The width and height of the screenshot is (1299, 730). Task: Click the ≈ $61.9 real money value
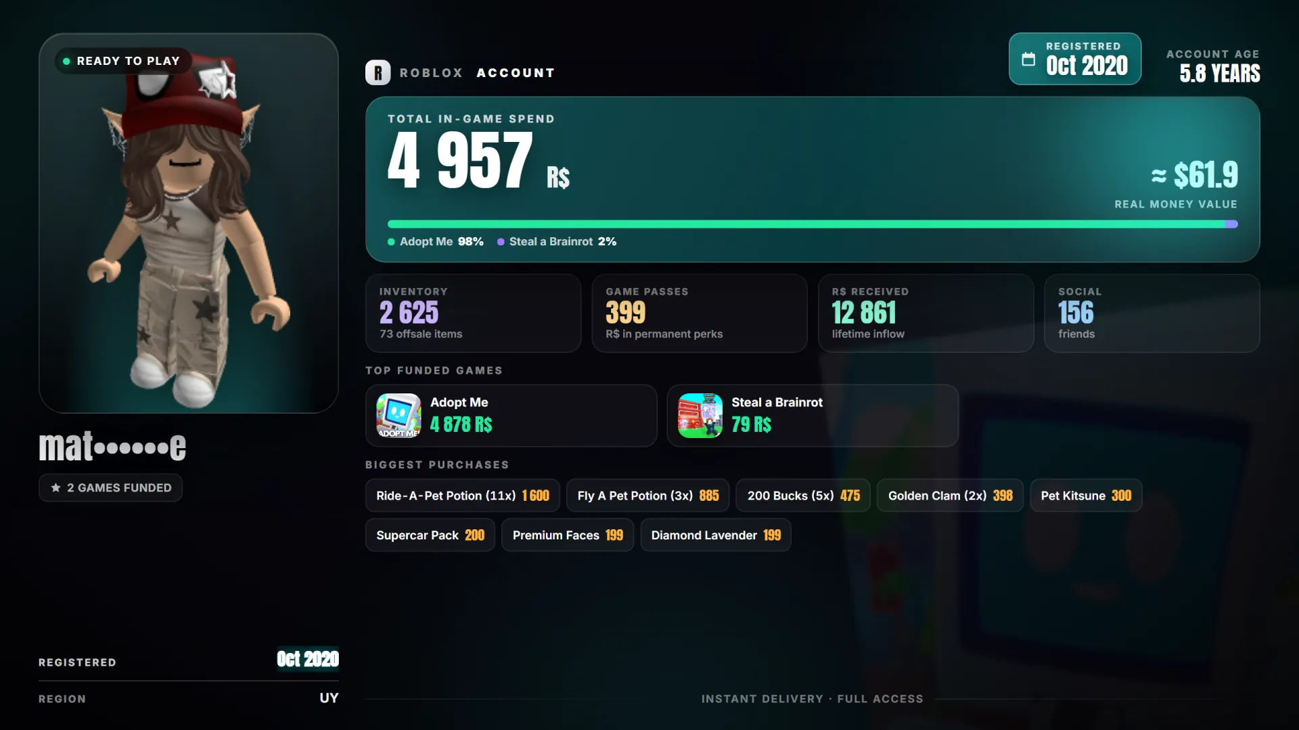tap(1194, 175)
